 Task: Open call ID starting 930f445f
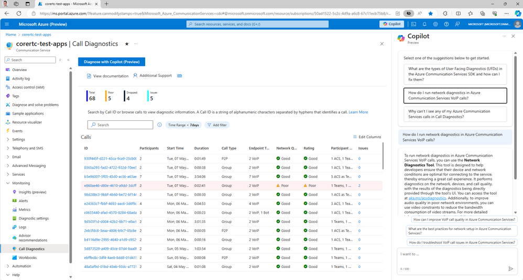(110, 159)
